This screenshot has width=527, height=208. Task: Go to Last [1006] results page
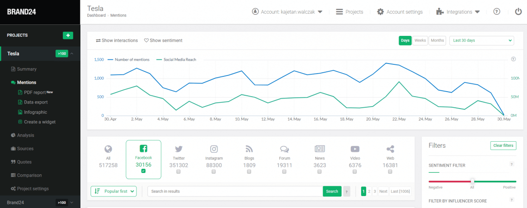[x=399, y=191]
